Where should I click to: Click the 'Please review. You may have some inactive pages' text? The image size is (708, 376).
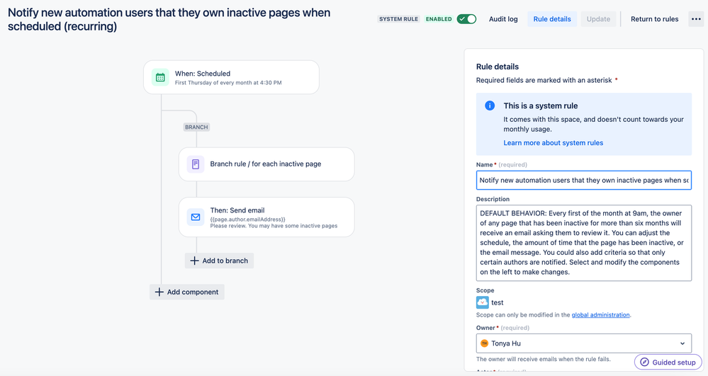274,226
